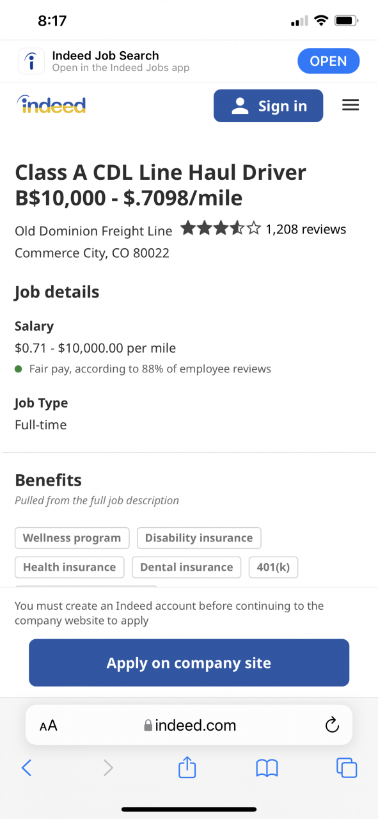Tap the indeed.com address field
The width and height of the screenshot is (378, 819).
(x=189, y=725)
